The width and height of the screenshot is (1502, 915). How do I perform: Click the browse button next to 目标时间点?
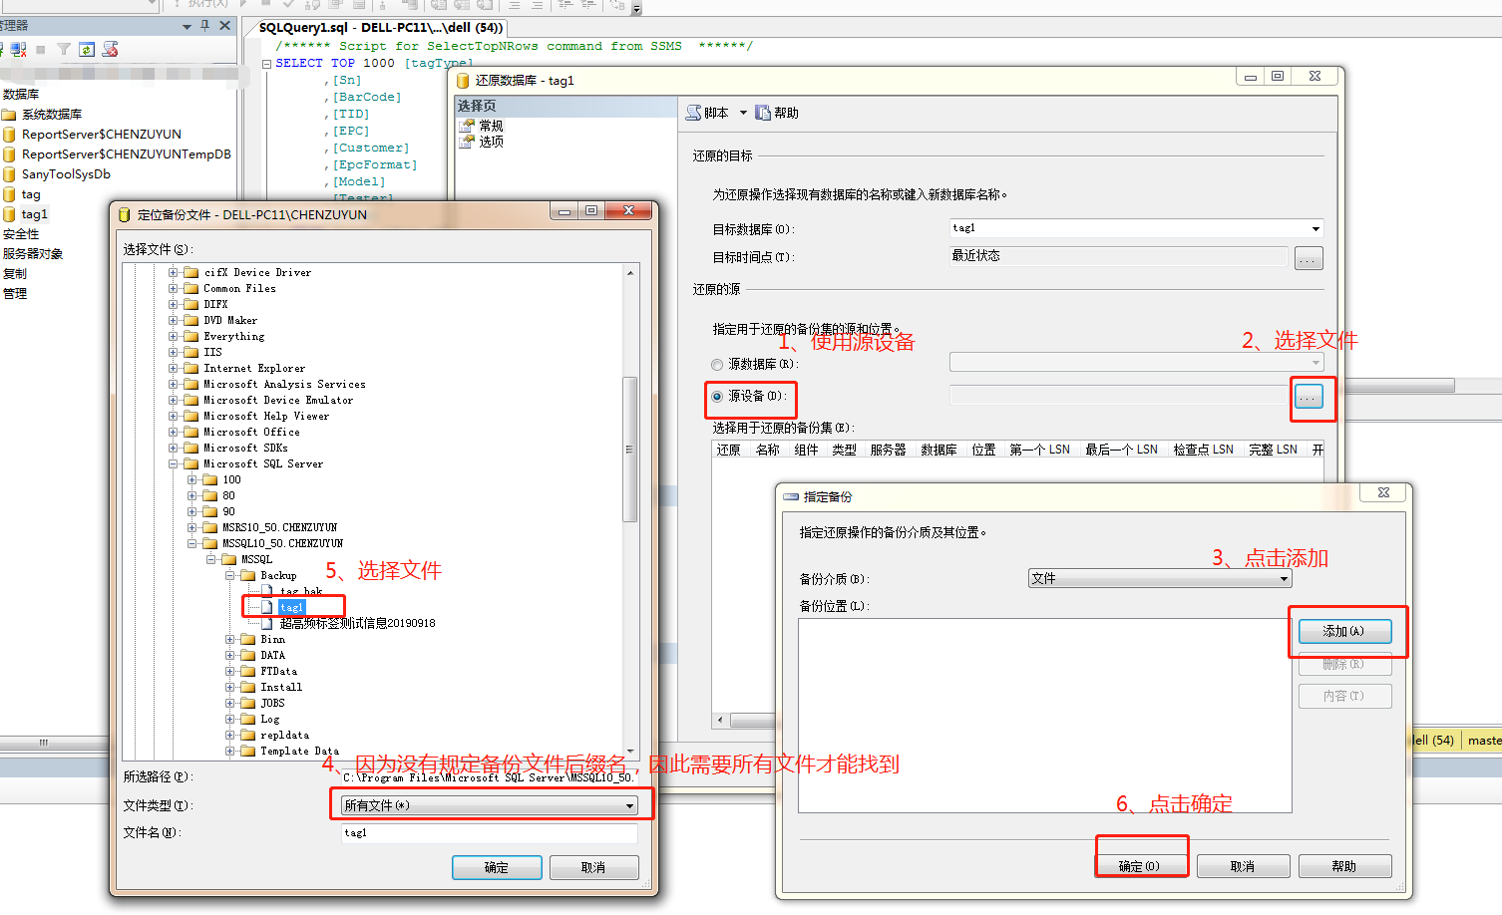click(1309, 258)
